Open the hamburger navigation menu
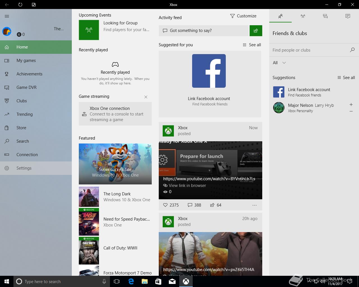This screenshot has width=359, height=287. coord(7,16)
